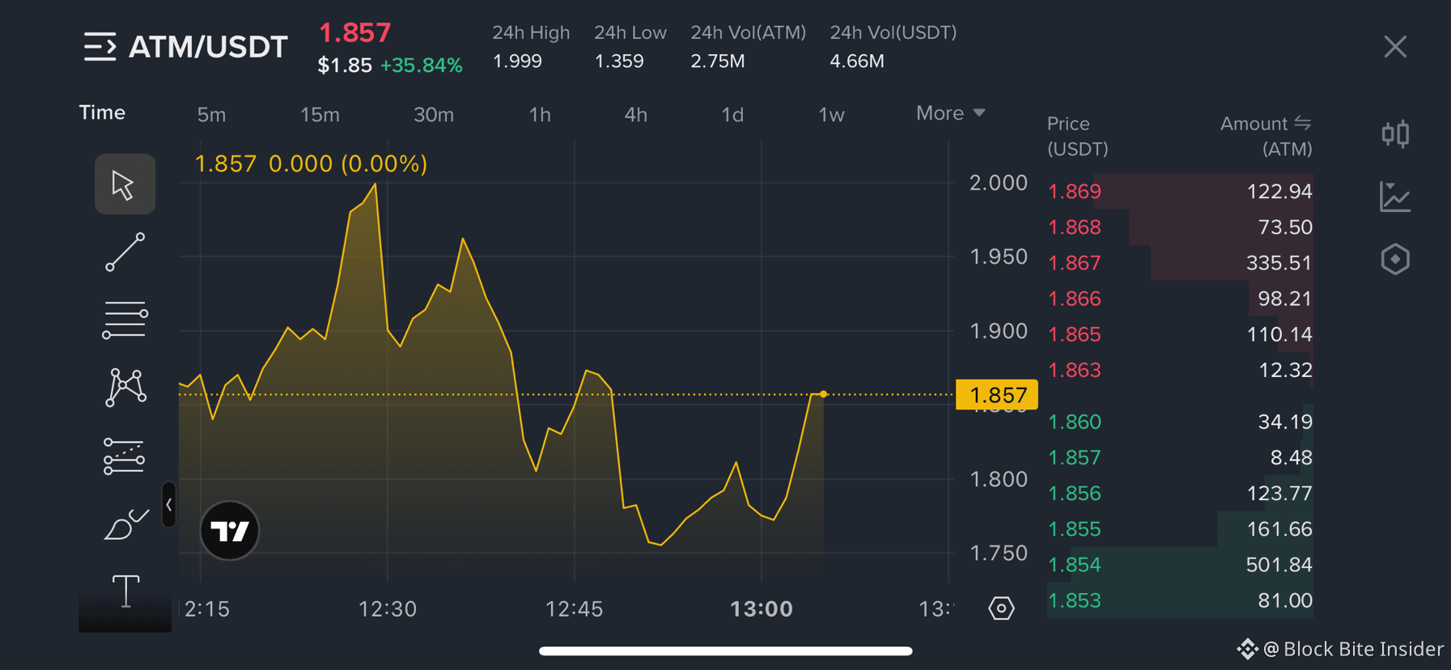Click the +35.84% change percentage
1451x670 pixels.
coord(421,65)
